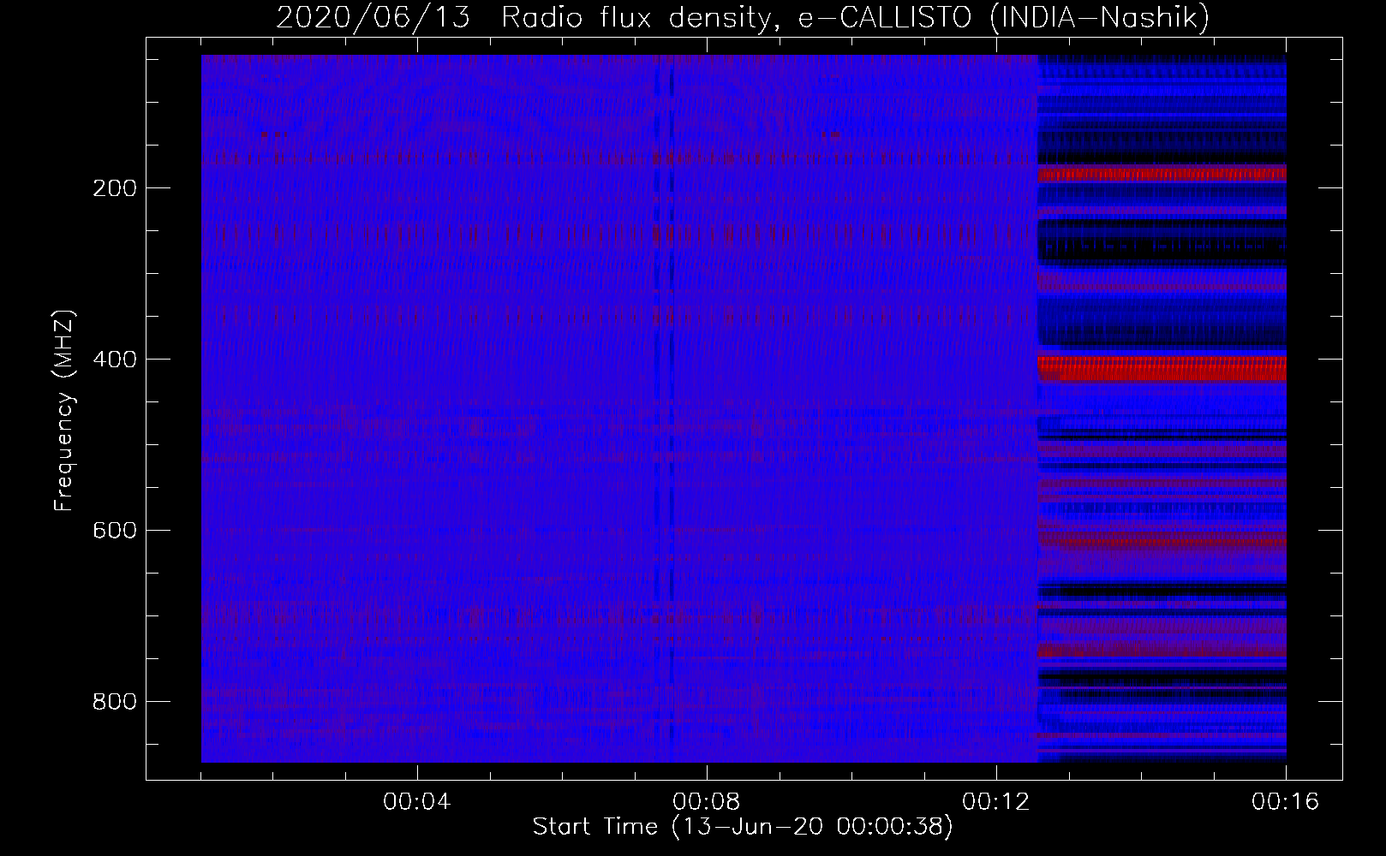Click the 00:08 time tick label
Image resolution: width=1386 pixels, height=856 pixels.
tap(706, 802)
